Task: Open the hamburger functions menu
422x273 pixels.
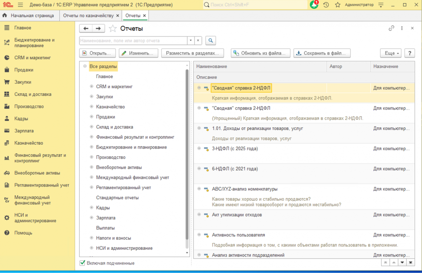Action: pos(20,5)
